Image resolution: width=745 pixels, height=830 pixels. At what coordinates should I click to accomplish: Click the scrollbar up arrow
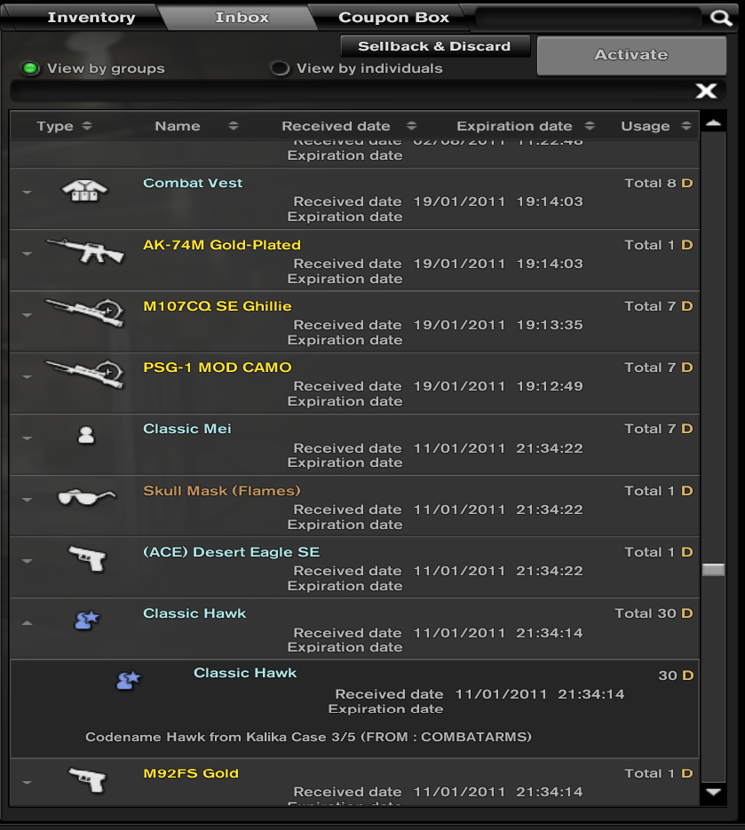[713, 123]
